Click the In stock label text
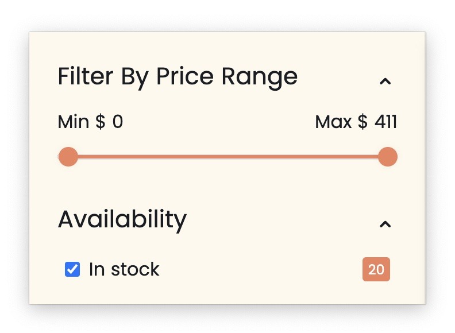This screenshot has width=455, height=333. [x=124, y=269]
